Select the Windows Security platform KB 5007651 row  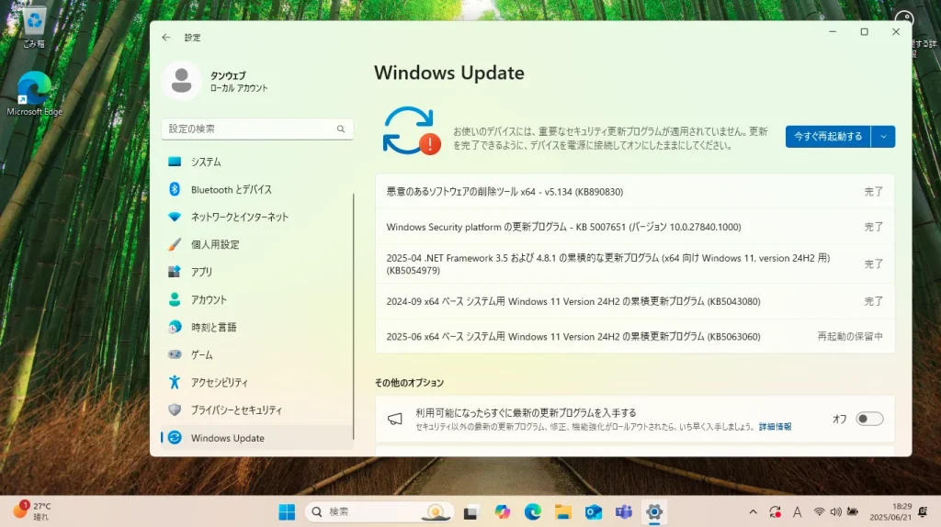click(x=635, y=227)
